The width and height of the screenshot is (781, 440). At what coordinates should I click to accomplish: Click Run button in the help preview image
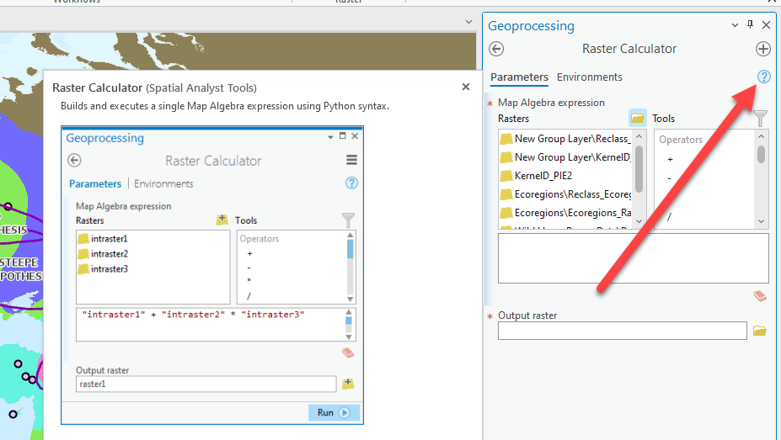click(x=334, y=412)
